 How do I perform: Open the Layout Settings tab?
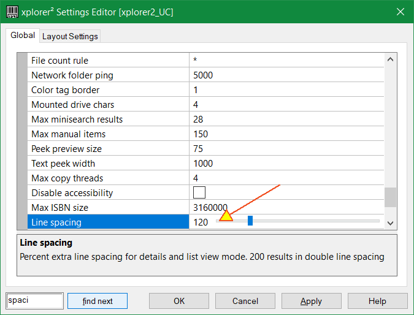coord(70,36)
